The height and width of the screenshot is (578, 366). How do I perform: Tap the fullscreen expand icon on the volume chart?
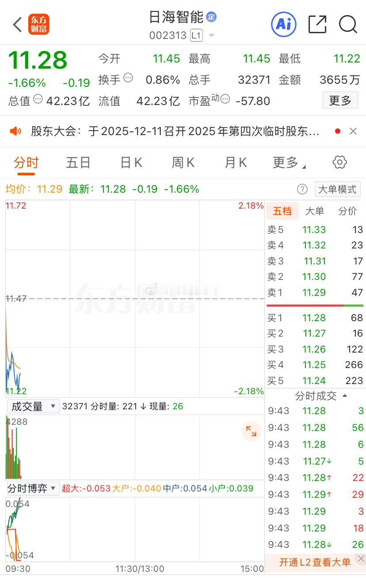(251, 431)
